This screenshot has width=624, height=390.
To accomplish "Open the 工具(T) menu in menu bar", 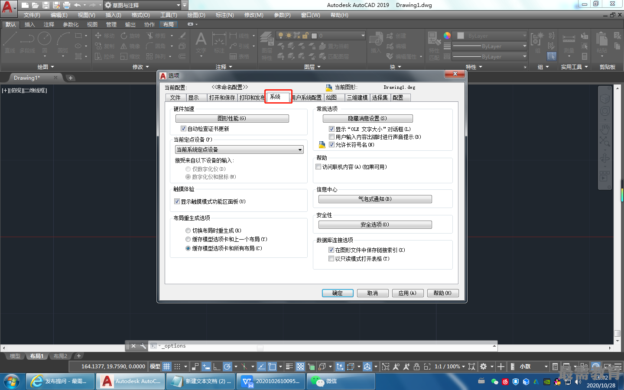I will click(x=169, y=15).
